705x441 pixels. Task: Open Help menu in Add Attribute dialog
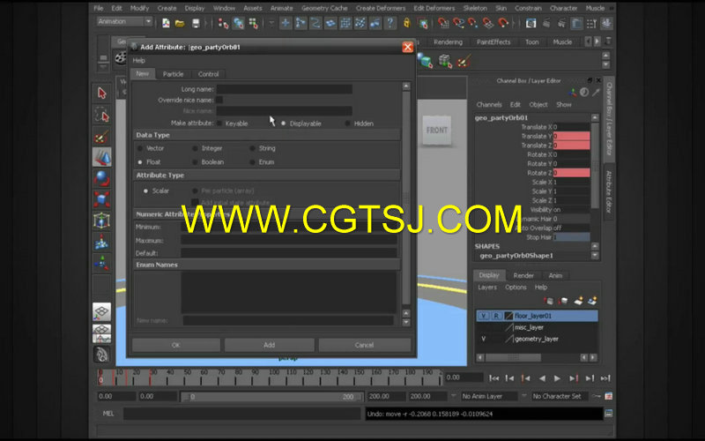click(139, 60)
